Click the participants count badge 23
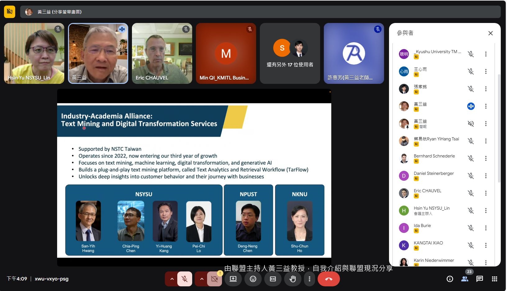 pos(469,272)
